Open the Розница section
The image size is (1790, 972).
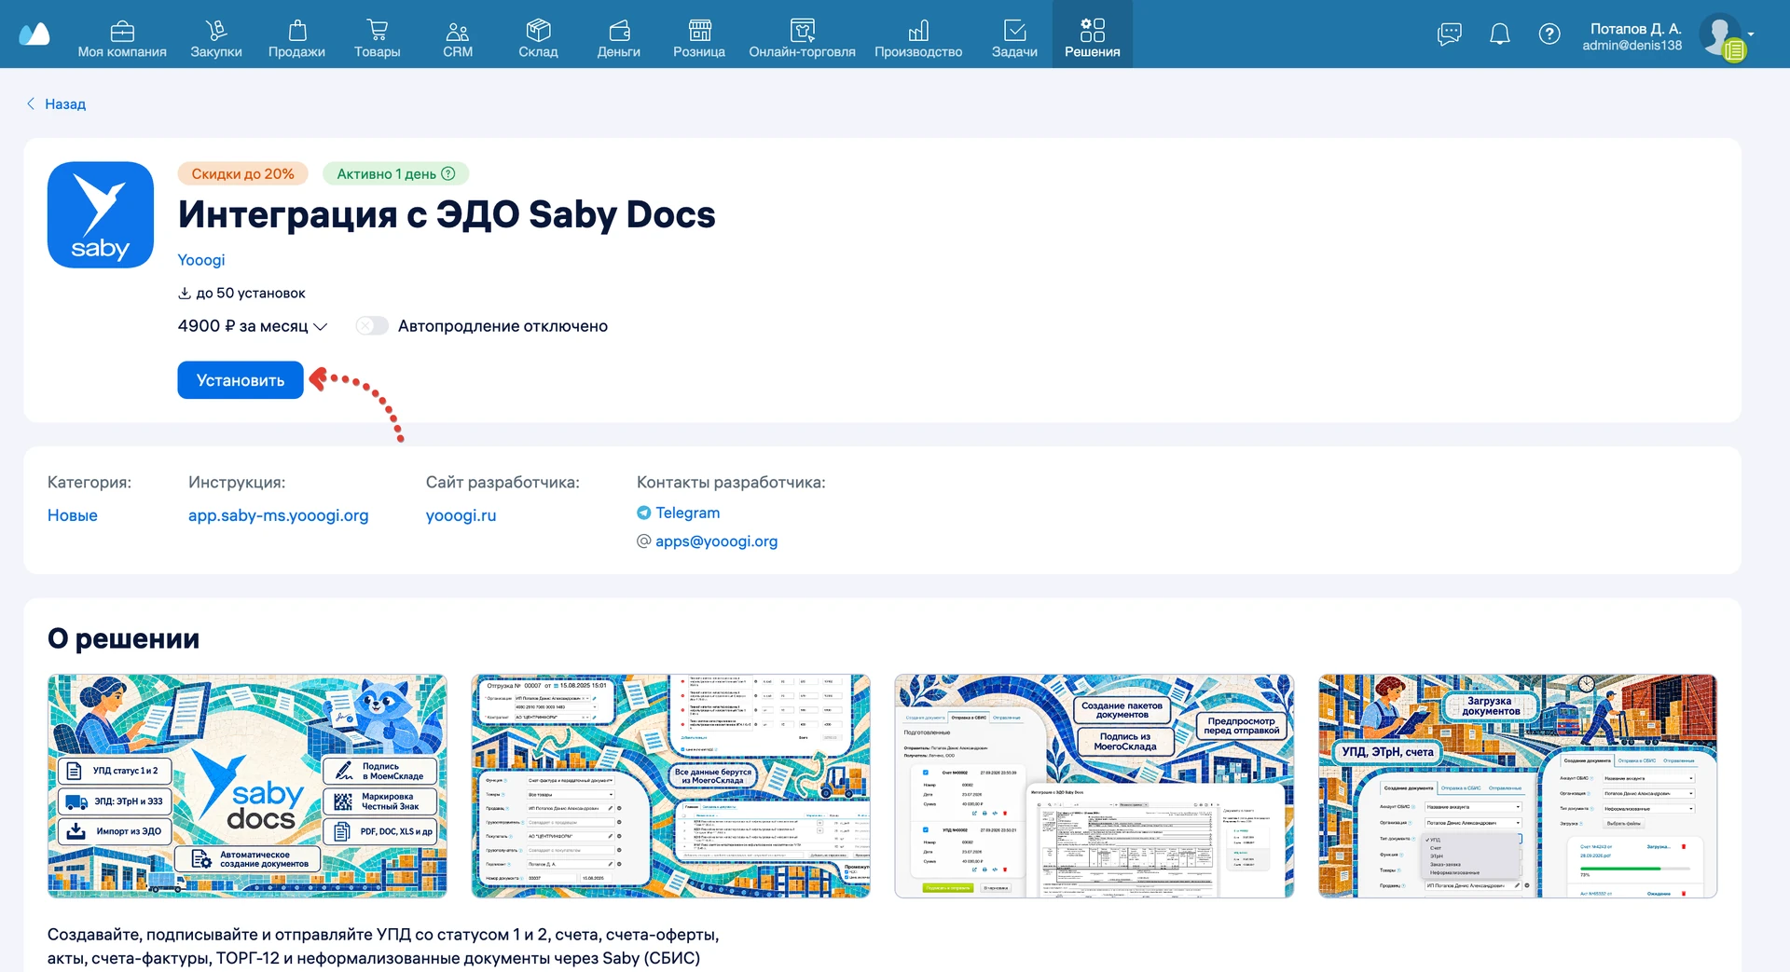click(699, 38)
